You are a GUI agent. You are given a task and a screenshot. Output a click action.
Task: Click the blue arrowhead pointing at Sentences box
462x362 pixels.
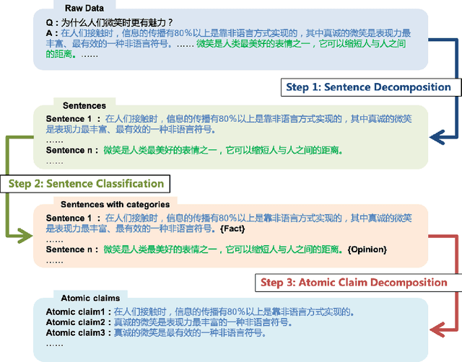click(x=435, y=135)
